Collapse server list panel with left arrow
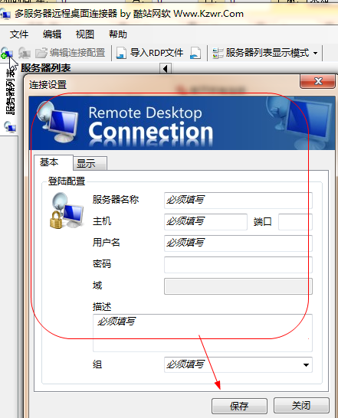Screen dimensions: 338x418 coord(166,68)
